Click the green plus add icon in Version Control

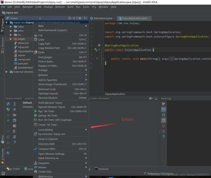click(x=8, y=120)
